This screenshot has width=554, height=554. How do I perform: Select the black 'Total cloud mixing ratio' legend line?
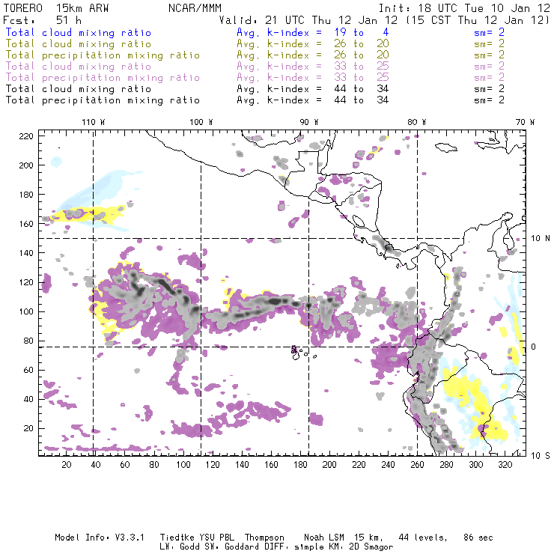coord(79,88)
